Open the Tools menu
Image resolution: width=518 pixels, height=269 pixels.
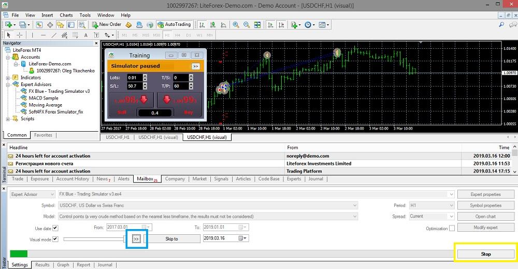(85, 15)
